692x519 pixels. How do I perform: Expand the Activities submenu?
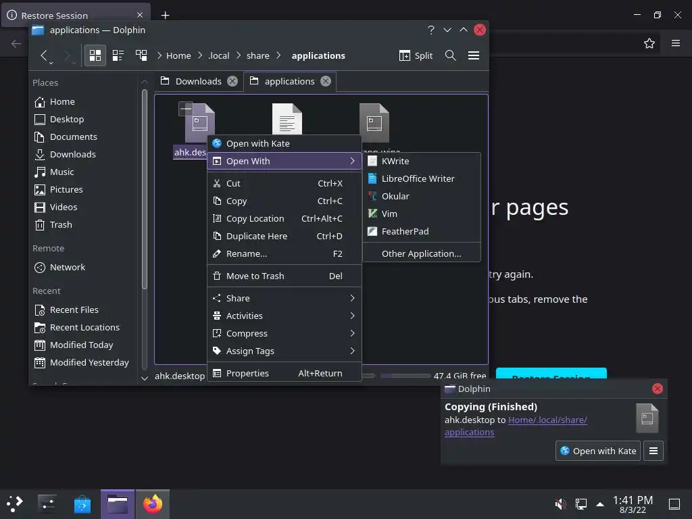pyautogui.click(x=285, y=316)
